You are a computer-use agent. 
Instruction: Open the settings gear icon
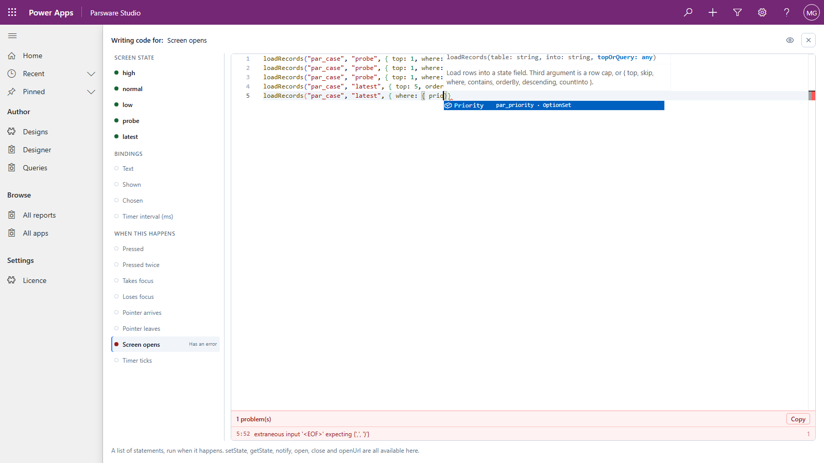(762, 12)
